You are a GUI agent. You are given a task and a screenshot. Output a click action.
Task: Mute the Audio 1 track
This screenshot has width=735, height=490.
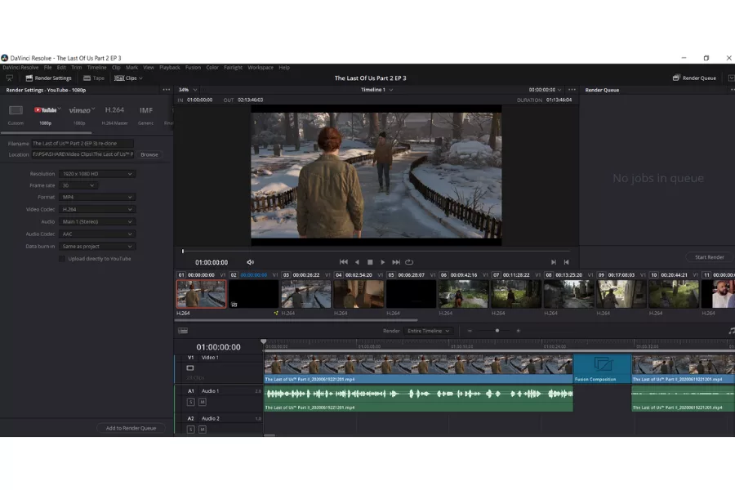[x=203, y=402]
